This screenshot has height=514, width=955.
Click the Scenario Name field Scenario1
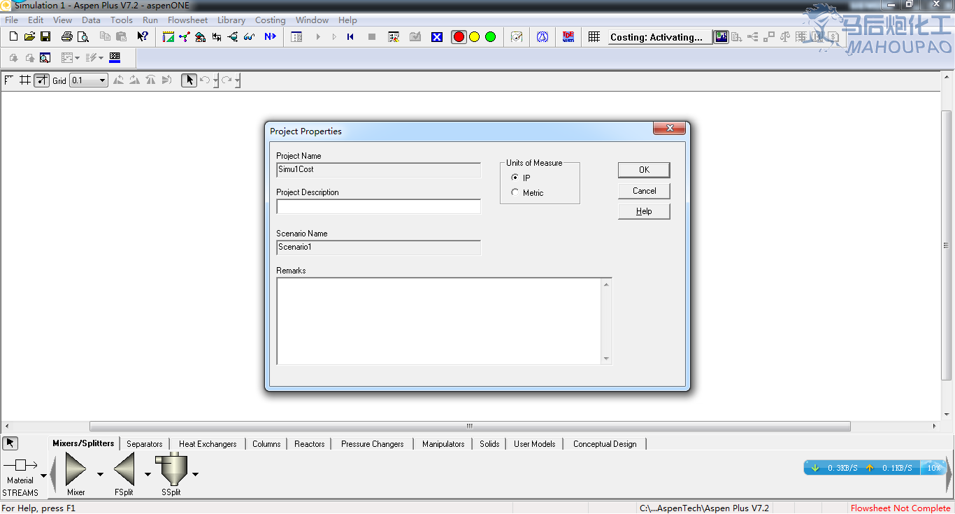pos(379,248)
